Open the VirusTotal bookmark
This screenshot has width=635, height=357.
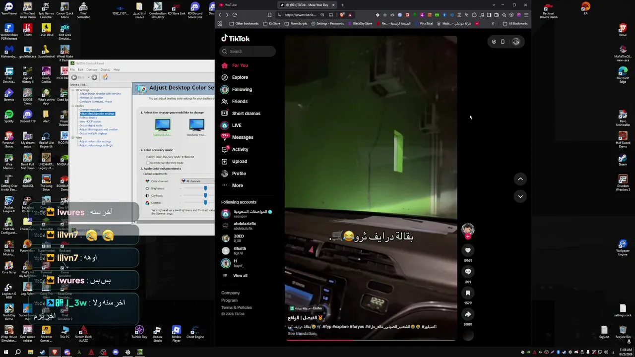pos(423,23)
